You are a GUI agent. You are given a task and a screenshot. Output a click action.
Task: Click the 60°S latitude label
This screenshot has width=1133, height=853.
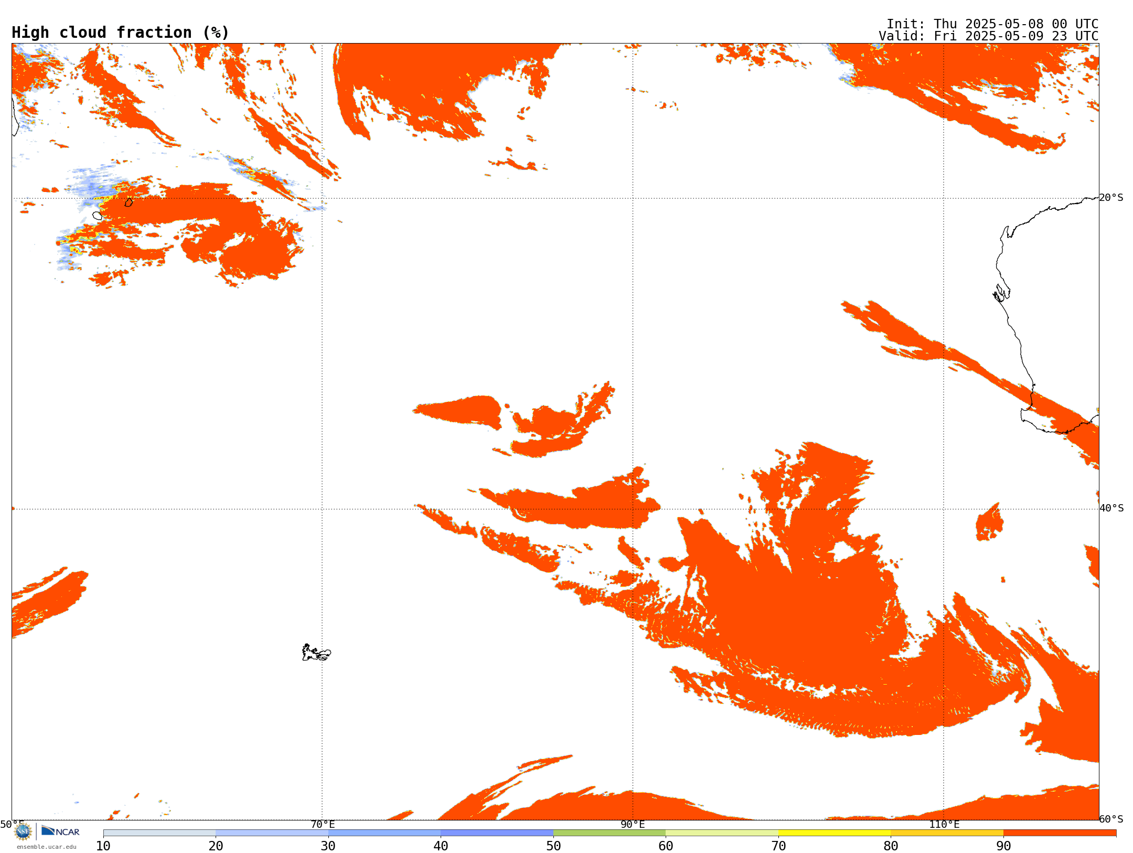pyautogui.click(x=1111, y=819)
